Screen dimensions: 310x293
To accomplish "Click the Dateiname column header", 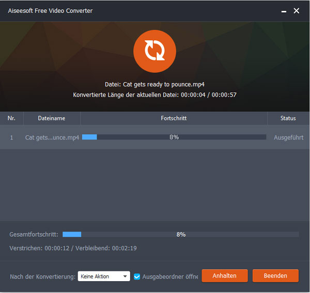I will pyautogui.click(x=52, y=118).
